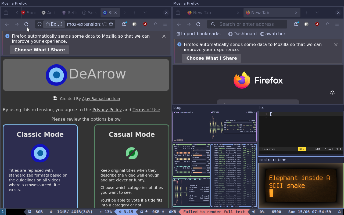
Task: Select the Classic Mode card
Action: [x=40, y=166]
